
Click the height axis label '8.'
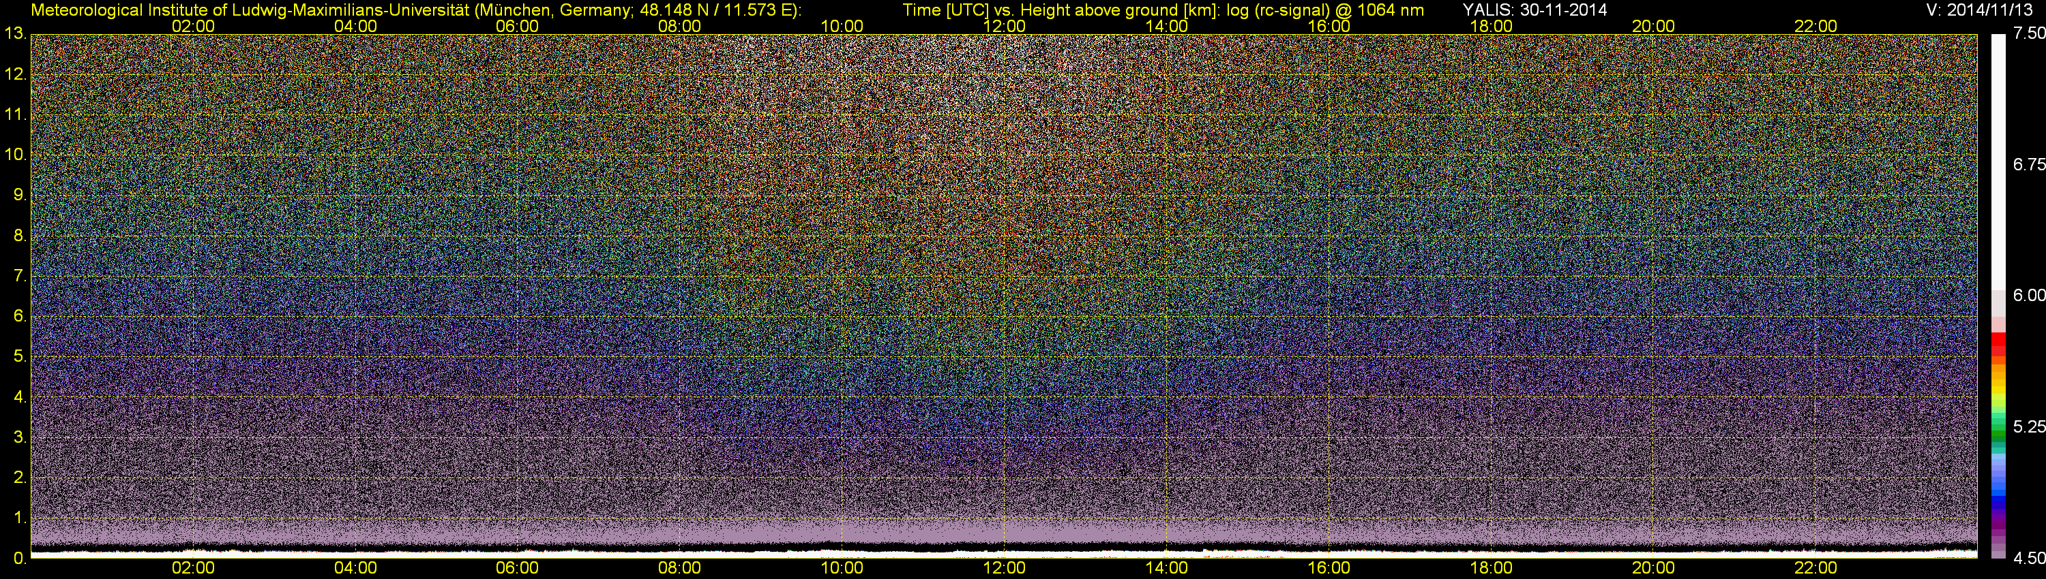(x=20, y=236)
